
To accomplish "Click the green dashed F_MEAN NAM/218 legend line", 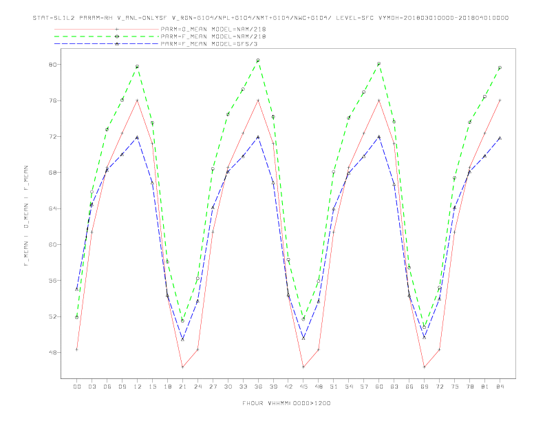I will 107,36.
